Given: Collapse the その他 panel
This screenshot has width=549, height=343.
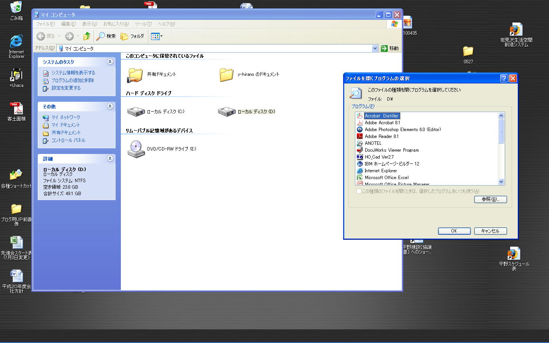Looking at the screenshot, I should pos(110,106).
